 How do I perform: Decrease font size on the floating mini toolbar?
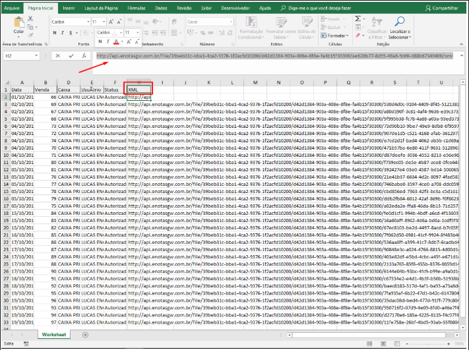pos(137,42)
